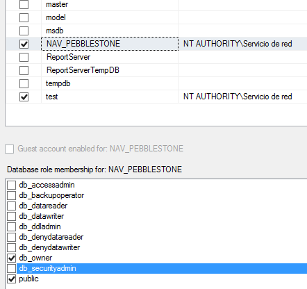Enable the db_datareader role checkbox
The width and height of the screenshot is (307, 289).
click(11, 206)
